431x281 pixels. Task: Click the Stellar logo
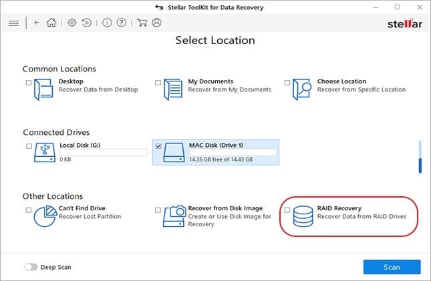click(405, 24)
